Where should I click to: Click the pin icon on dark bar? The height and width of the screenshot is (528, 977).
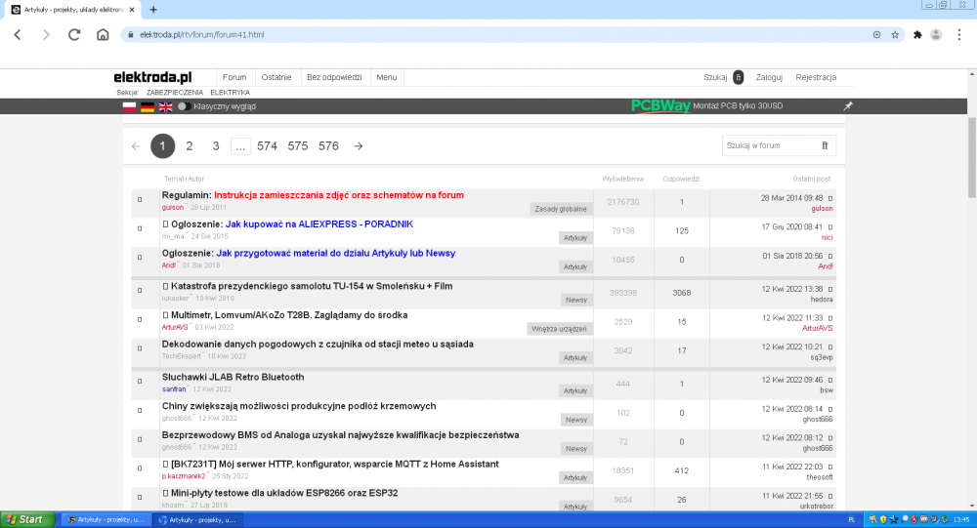848,106
